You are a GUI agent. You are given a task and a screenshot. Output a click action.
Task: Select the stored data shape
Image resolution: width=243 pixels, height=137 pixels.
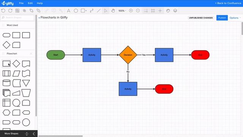17,83
